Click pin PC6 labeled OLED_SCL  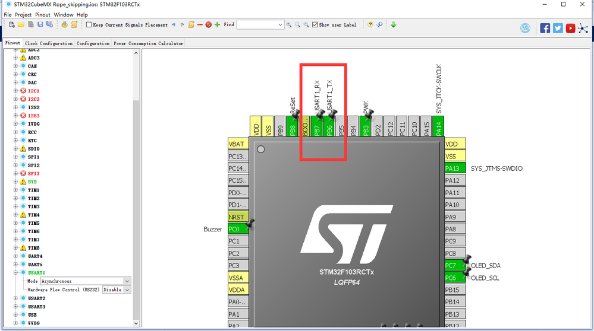pyautogui.click(x=455, y=278)
